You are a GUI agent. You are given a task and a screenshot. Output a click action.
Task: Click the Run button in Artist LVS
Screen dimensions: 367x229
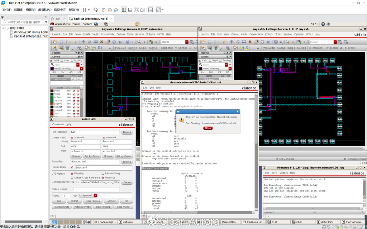[59, 201]
